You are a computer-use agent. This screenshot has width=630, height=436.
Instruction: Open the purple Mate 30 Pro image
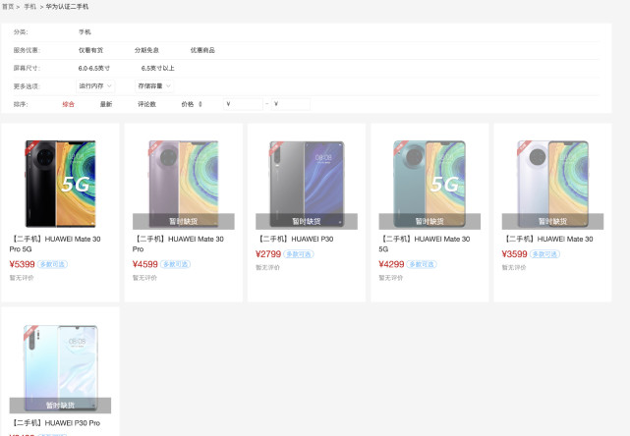tap(184, 184)
